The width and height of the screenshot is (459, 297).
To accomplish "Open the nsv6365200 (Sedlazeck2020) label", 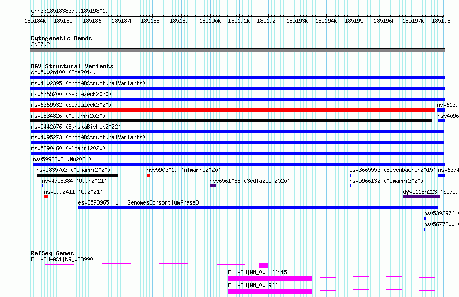I will (x=71, y=94).
